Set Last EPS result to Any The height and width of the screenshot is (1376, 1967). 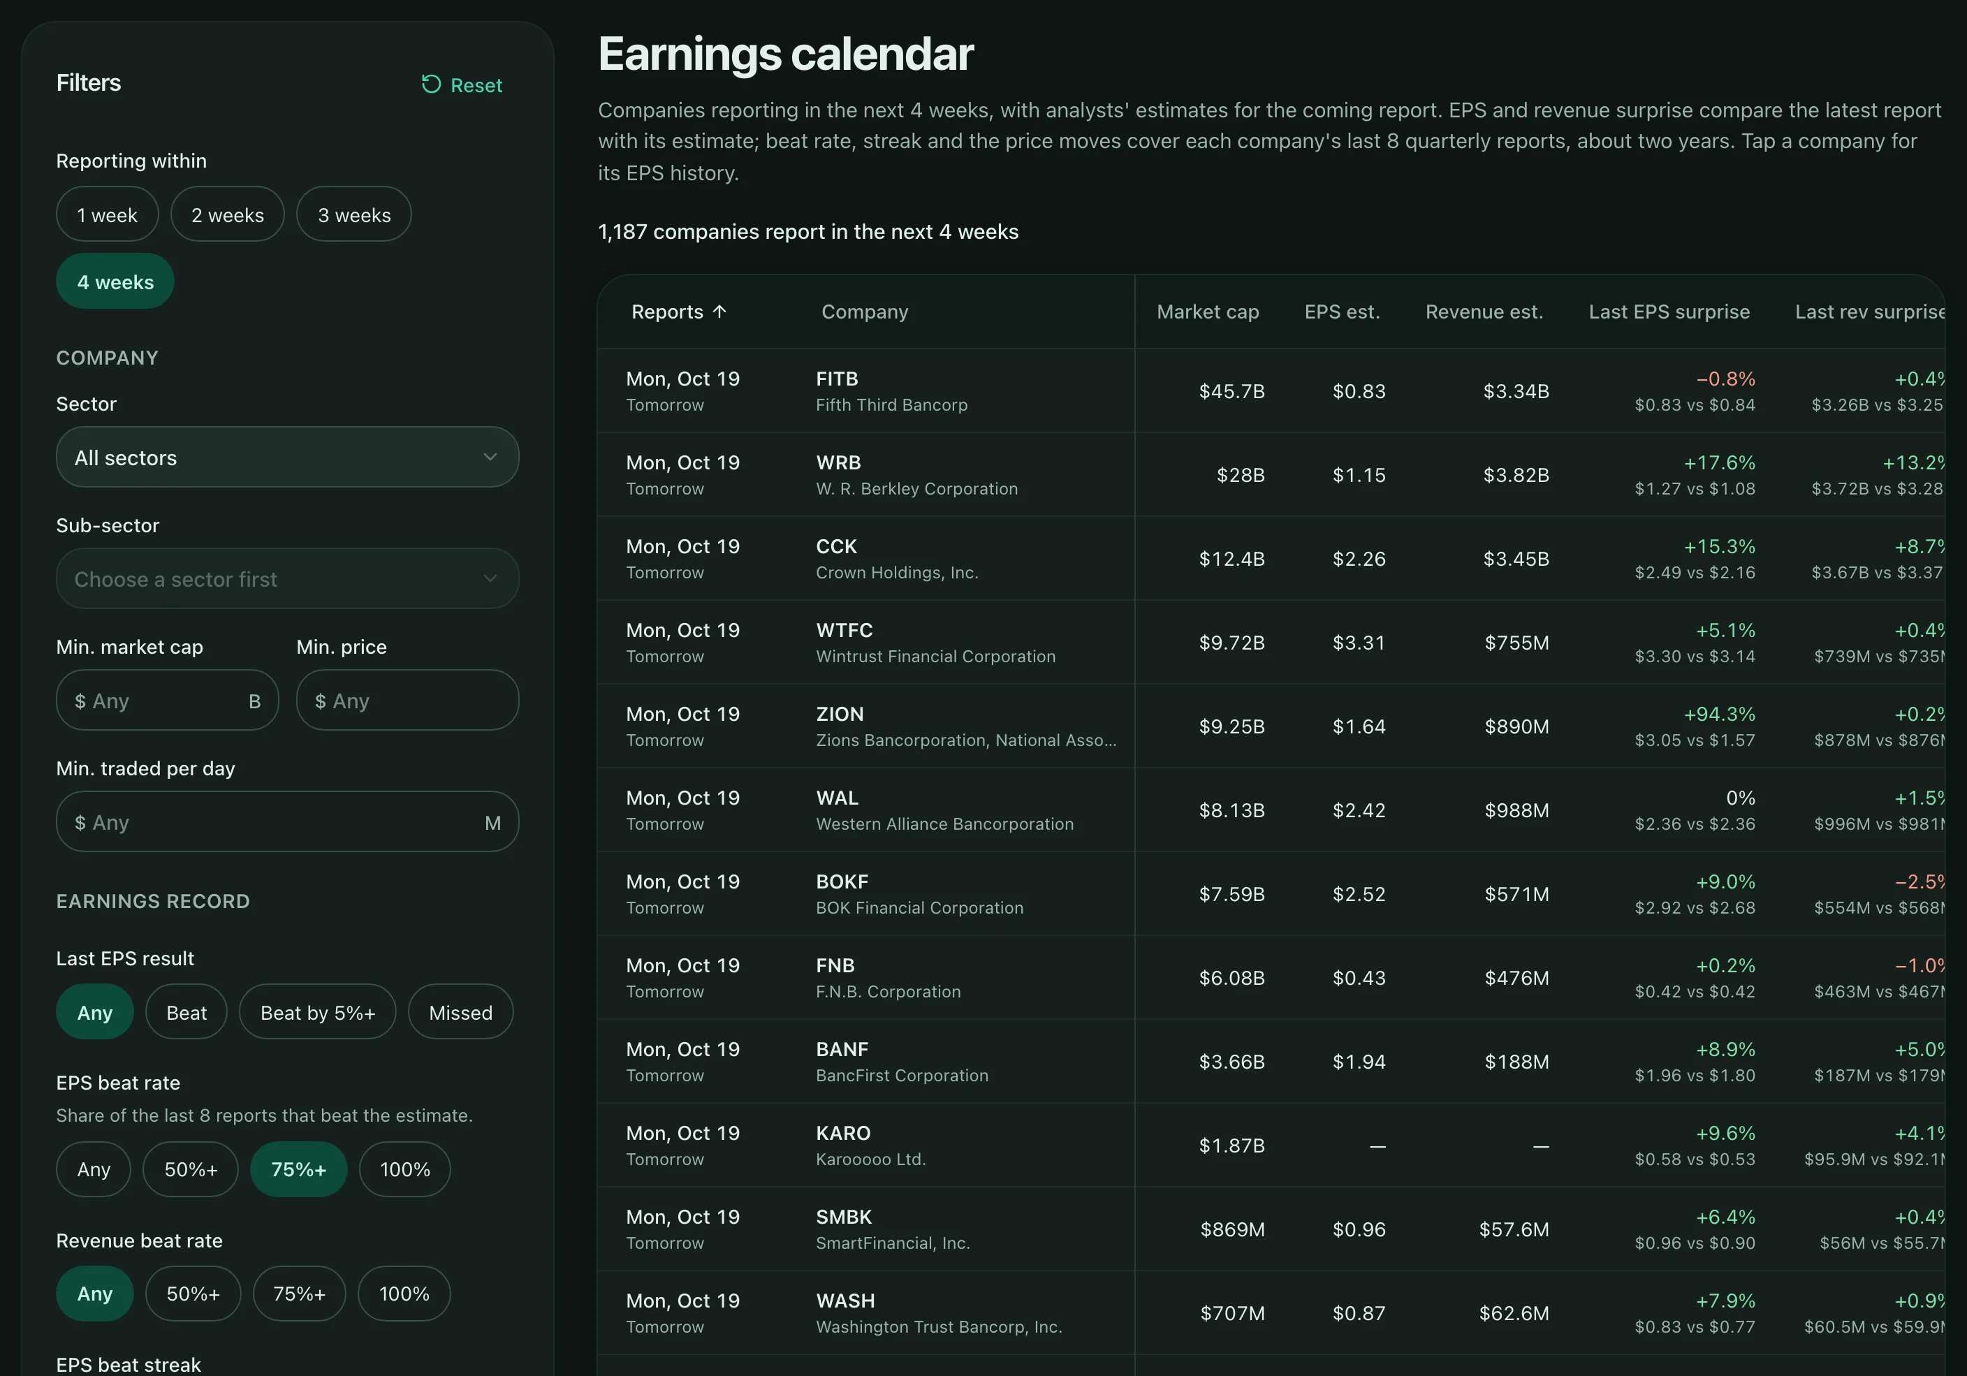[94, 1013]
